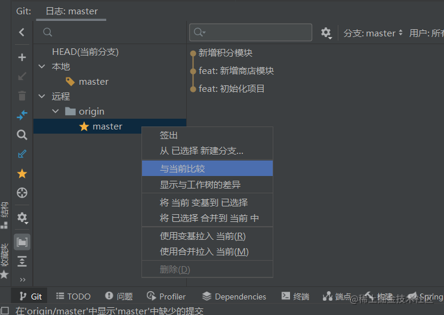Click the branch search magnifier icon

click(x=48, y=32)
